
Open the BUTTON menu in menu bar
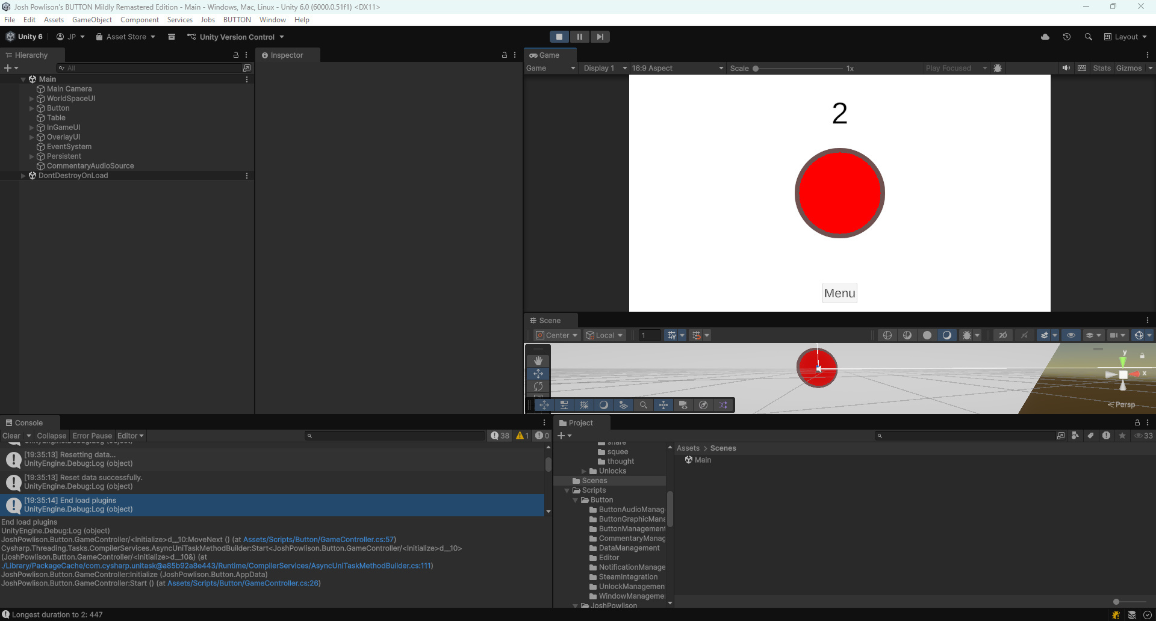pyautogui.click(x=237, y=20)
